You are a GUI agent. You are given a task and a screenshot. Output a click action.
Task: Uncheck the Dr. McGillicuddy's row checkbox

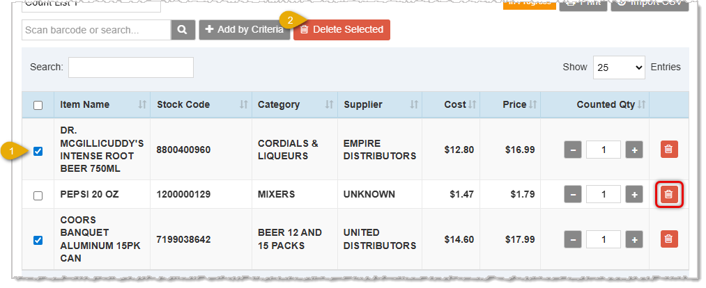tap(38, 152)
